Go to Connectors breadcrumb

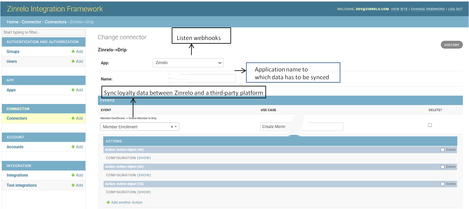(56, 22)
